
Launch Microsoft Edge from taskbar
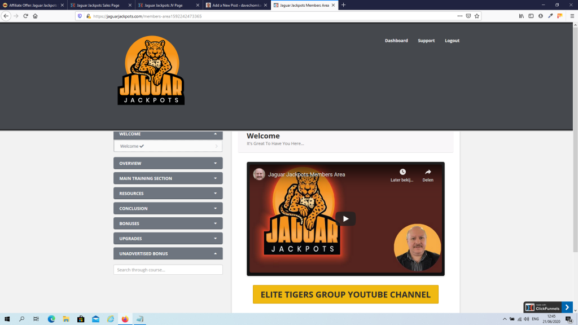51,319
